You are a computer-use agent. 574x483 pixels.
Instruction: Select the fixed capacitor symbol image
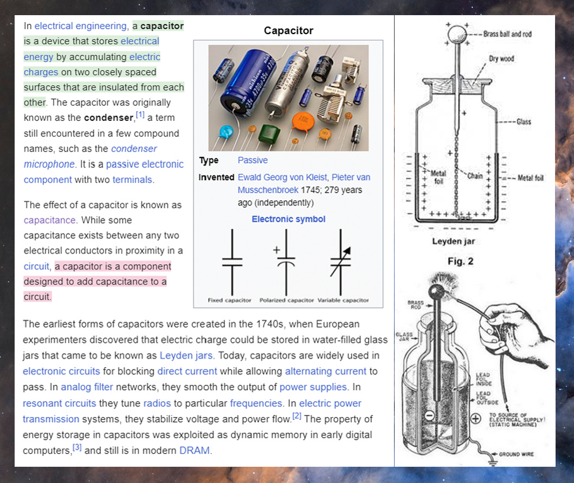(x=232, y=262)
